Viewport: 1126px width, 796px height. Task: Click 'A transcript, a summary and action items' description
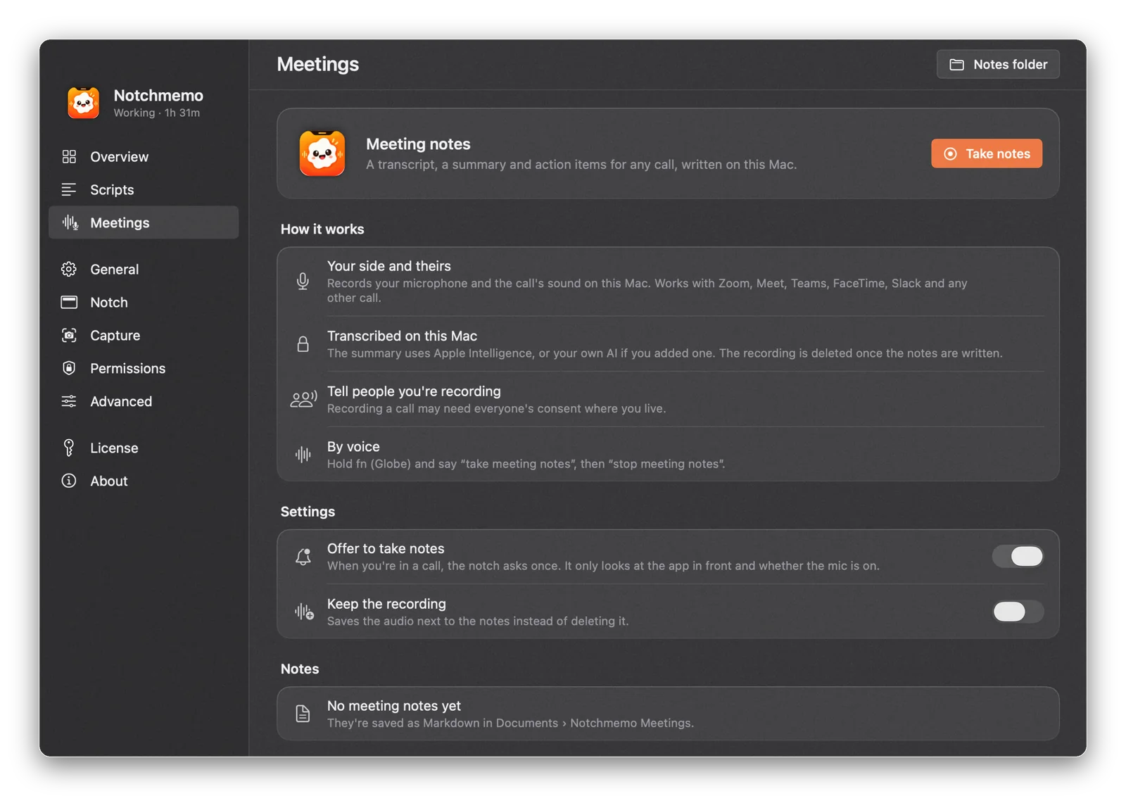point(581,165)
